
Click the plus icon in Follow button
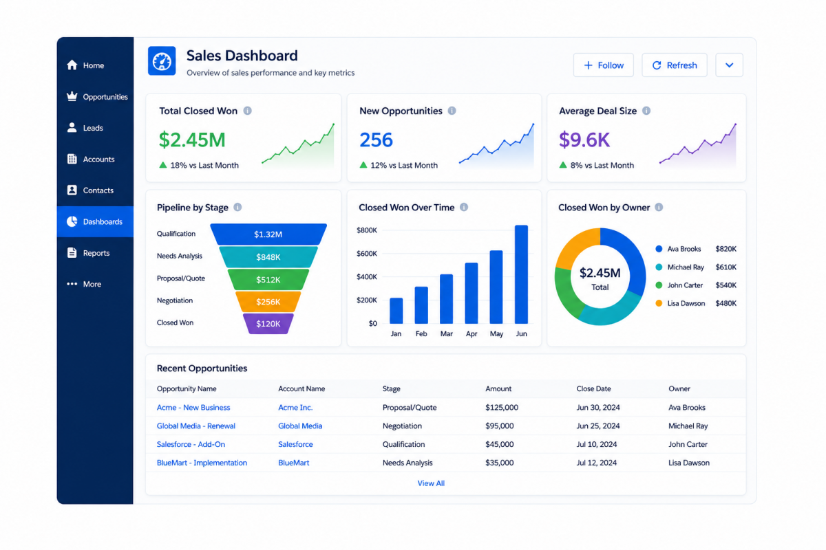click(588, 65)
